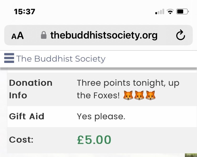
Task: Open The Buddhist Society home link
Action: (61, 58)
